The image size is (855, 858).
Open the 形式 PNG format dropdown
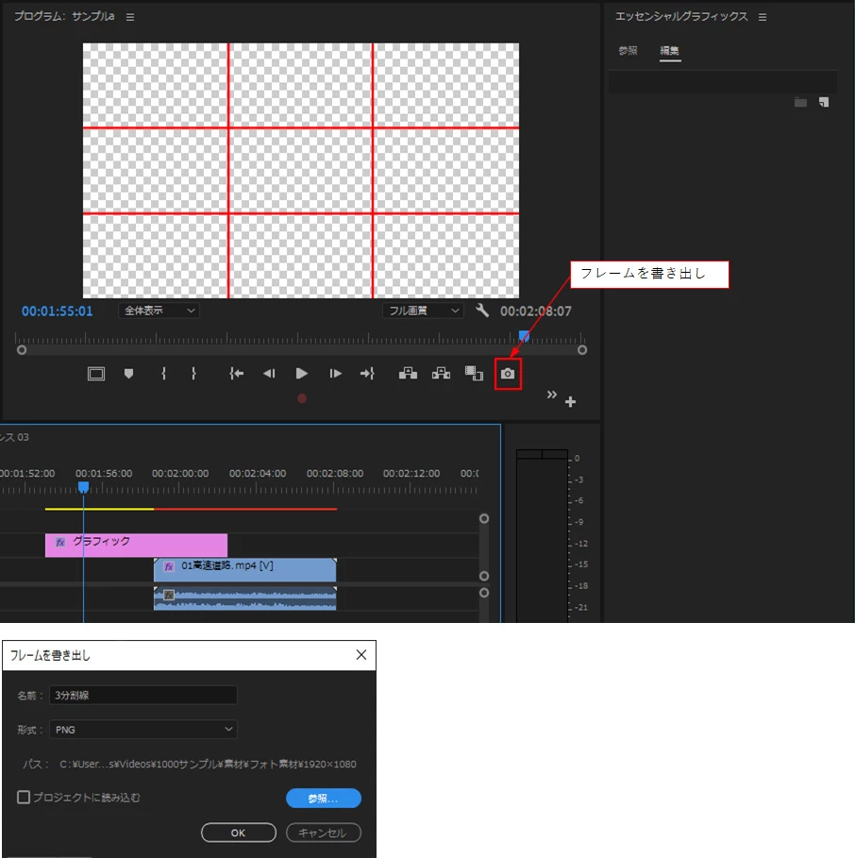(x=143, y=730)
